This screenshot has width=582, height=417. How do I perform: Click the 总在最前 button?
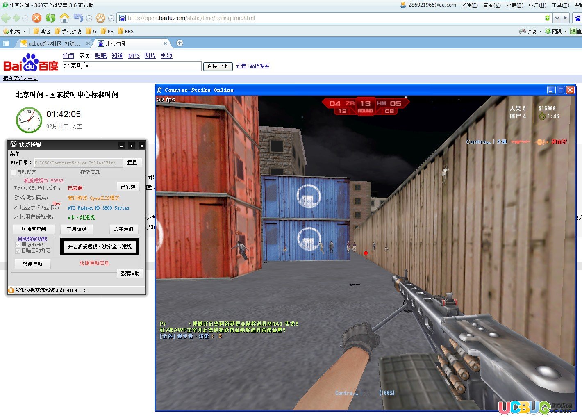click(x=124, y=229)
